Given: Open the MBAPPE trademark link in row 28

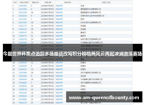Looking at the screenshot, I should point(59,96).
